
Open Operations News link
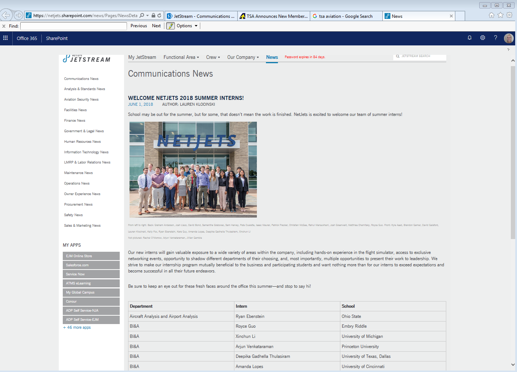pos(77,183)
